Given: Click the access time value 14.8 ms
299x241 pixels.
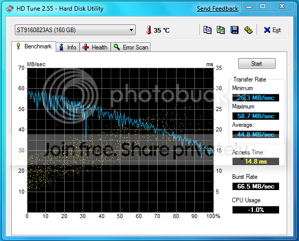Looking at the screenshot, I should click(256, 162).
